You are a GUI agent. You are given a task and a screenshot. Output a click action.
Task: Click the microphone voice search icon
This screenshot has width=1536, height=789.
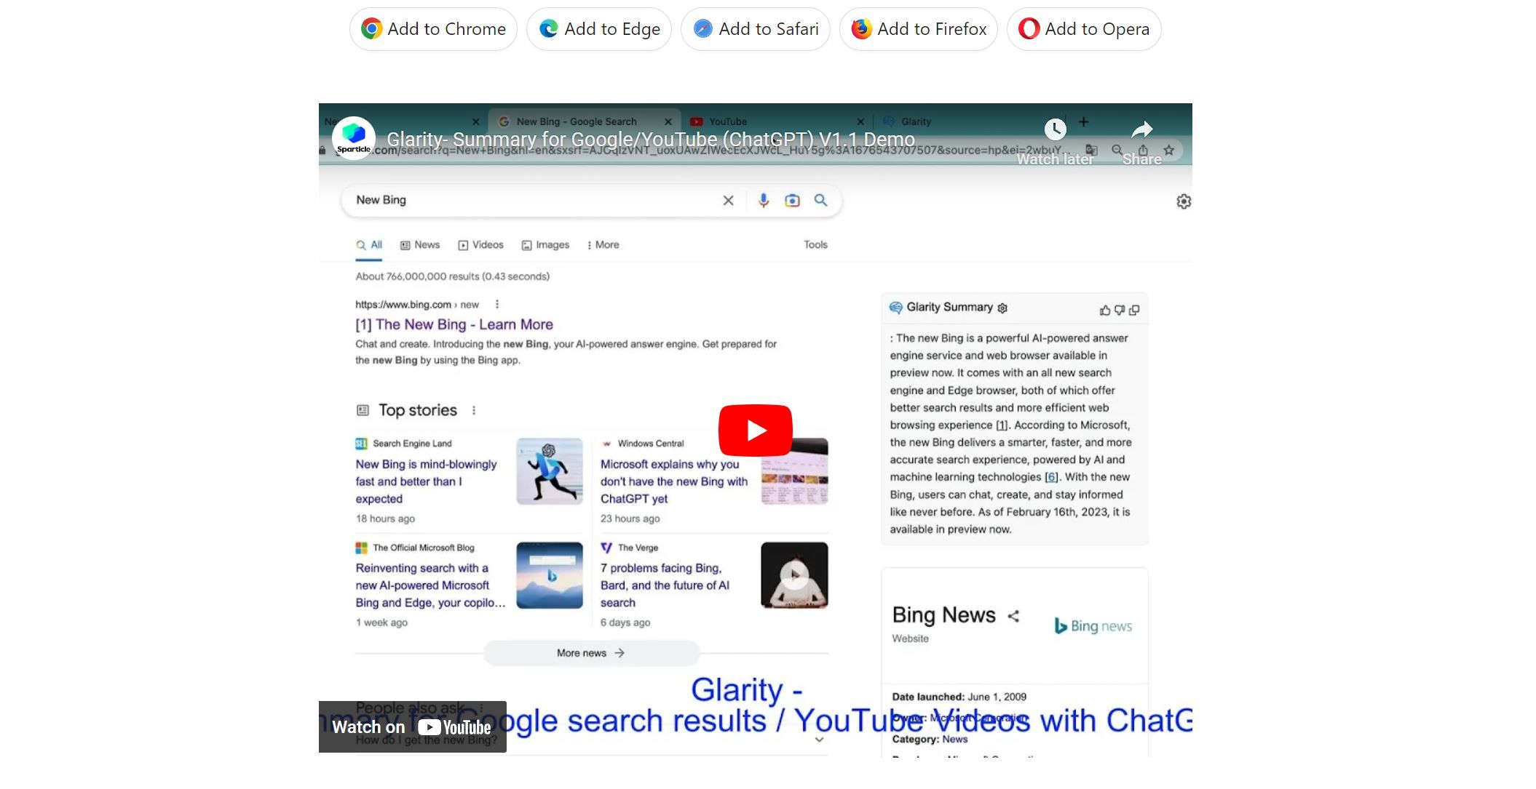(763, 201)
